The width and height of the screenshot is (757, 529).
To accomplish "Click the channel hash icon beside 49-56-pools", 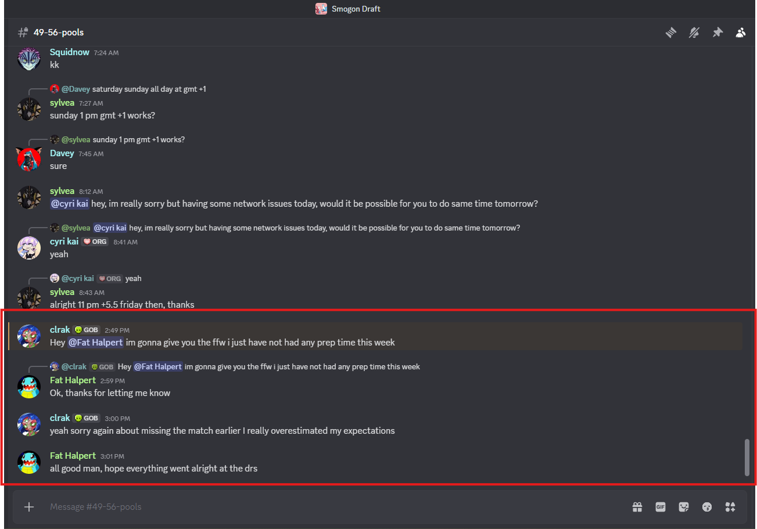I will click(23, 33).
